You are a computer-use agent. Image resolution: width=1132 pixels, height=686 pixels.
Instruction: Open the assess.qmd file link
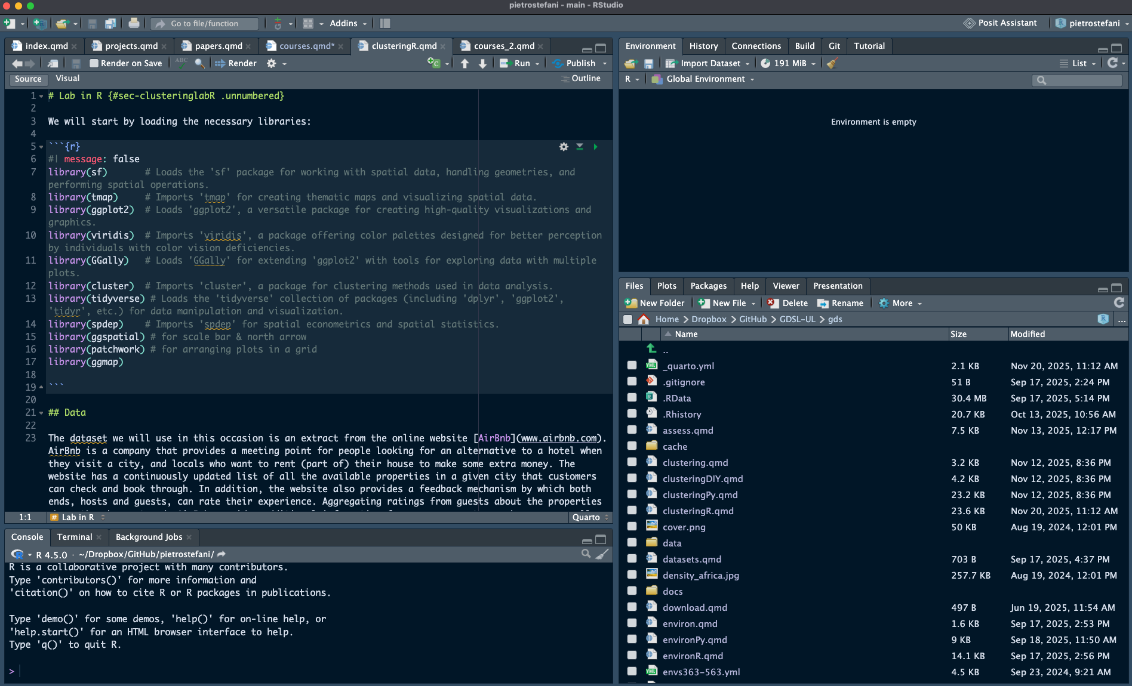click(x=688, y=430)
